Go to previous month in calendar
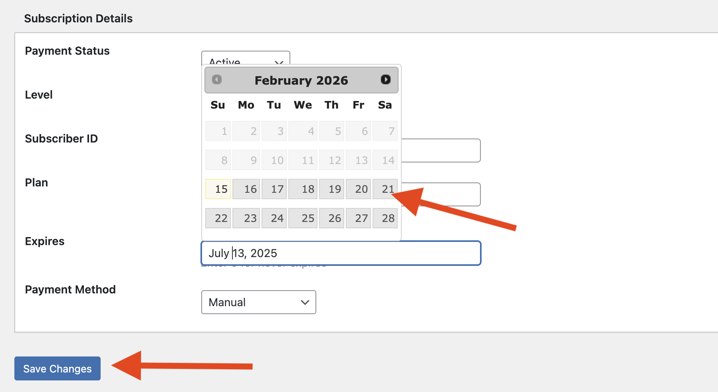The height and width of the screenshot is (392, 718). coord(217,79)
